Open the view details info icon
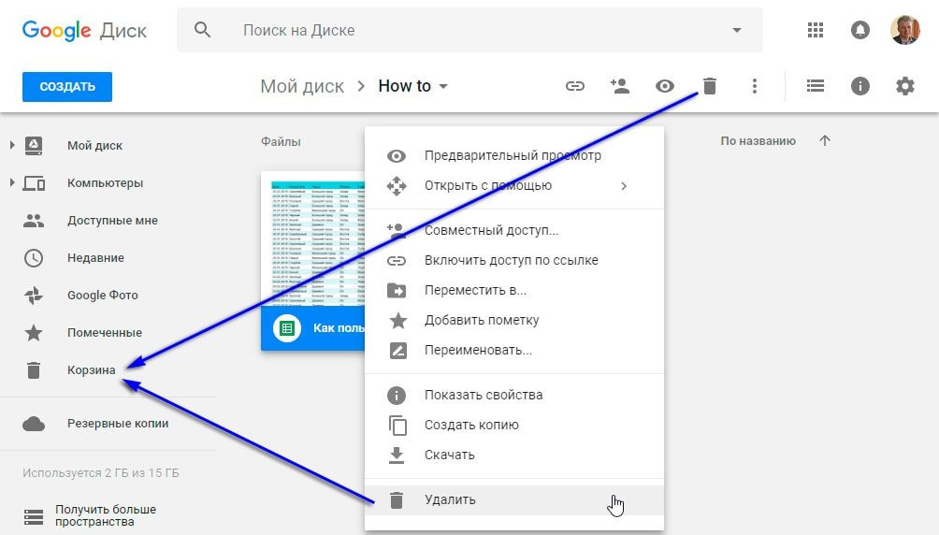Viewport: 939px width, 535px height. (x=860, y=86)
